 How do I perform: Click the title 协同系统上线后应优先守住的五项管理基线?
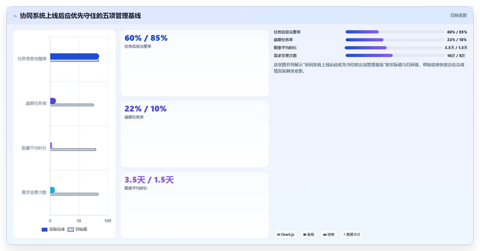pyautogui.click(x=80, y=16)
